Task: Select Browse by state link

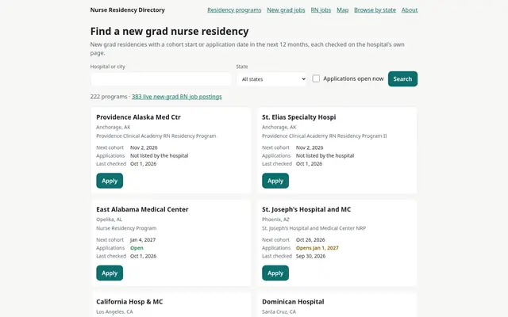Action: pos(375,10)
